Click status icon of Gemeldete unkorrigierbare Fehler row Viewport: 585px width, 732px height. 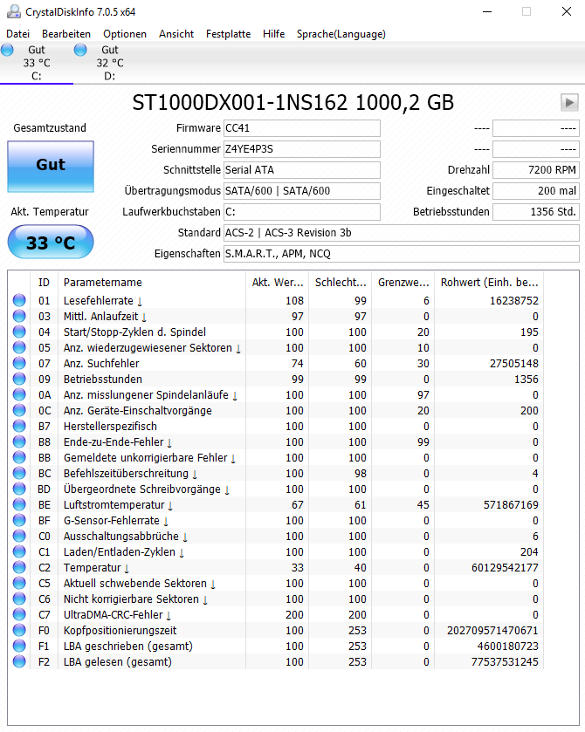tap(19, 458)
